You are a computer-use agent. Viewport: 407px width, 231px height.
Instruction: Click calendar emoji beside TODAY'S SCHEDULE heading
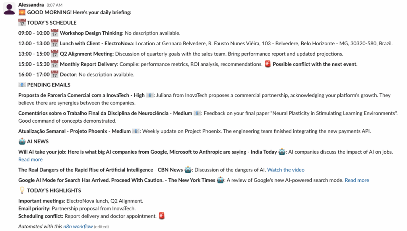coord(22,23)
